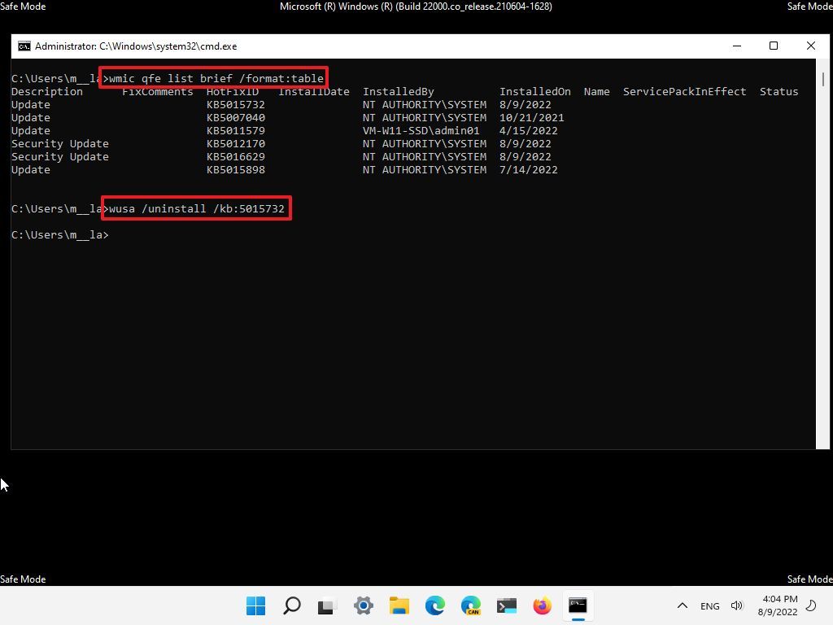The width and height of the screenshot is (833, 625).
Task: Launch Settings from the taskbar
Action: [x=364, y=605]
